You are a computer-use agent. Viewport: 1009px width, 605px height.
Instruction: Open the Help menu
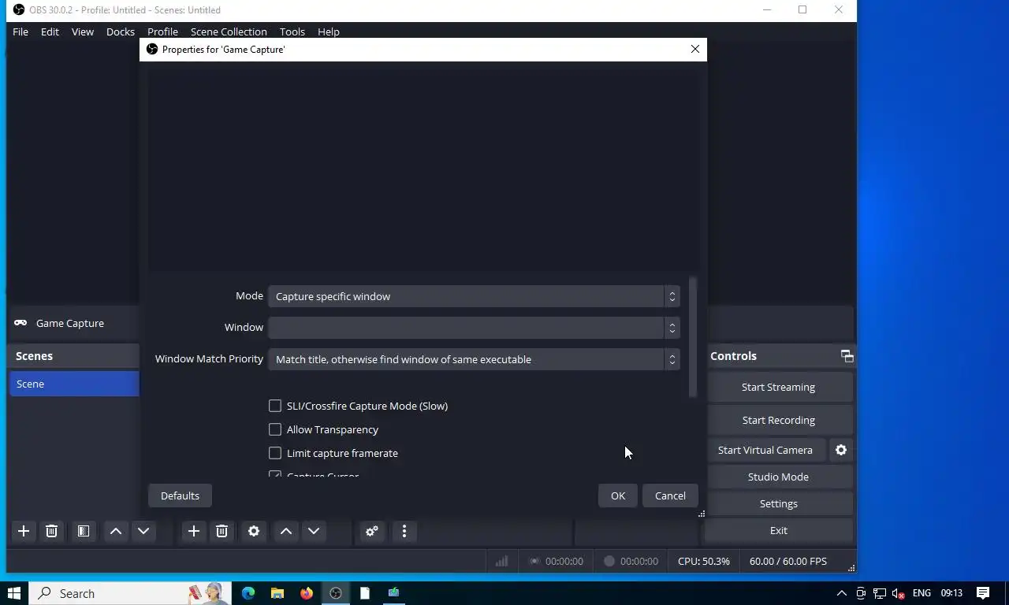click(329, 32)
